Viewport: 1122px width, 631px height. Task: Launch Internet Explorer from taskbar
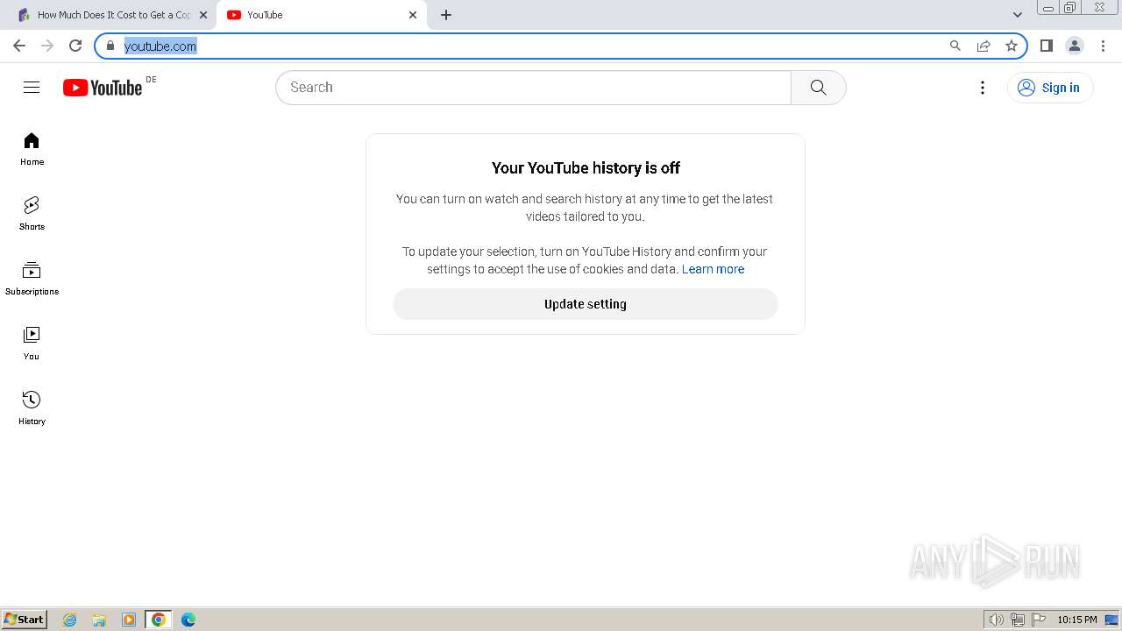pos(70,620)
